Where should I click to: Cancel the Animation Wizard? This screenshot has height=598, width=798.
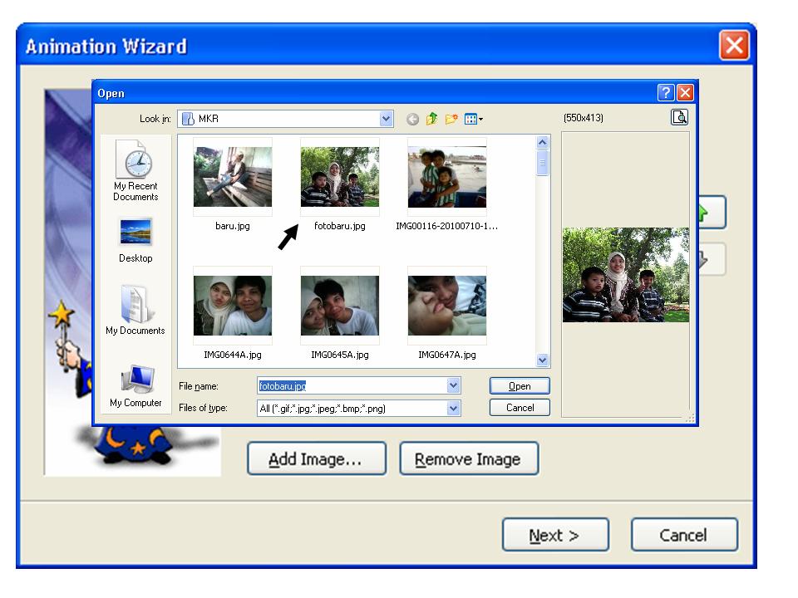tap(684, 535)
